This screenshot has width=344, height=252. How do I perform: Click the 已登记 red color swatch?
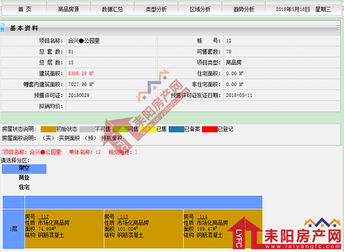(x=210, y=129)
